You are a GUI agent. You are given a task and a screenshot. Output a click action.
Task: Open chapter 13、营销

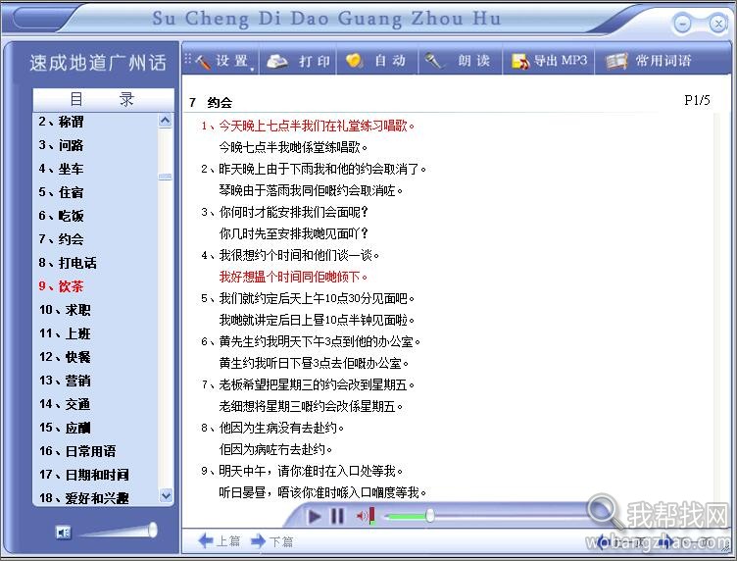[65, 381]
